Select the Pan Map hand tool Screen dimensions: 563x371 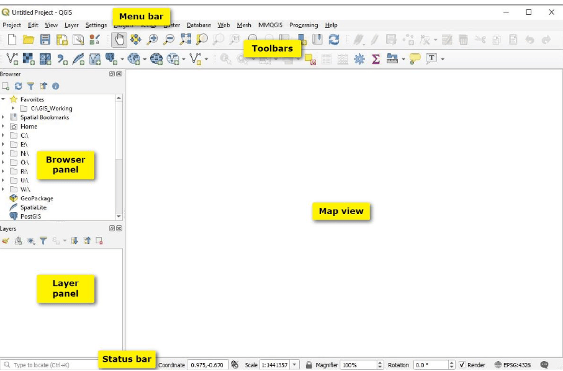(x=118, y=40)
